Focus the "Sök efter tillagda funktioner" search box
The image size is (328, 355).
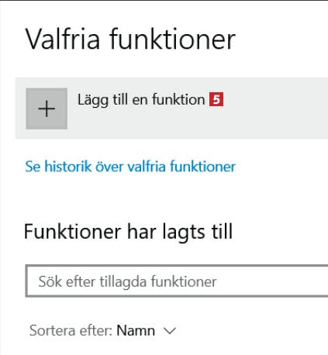click(x=177, y=281)
